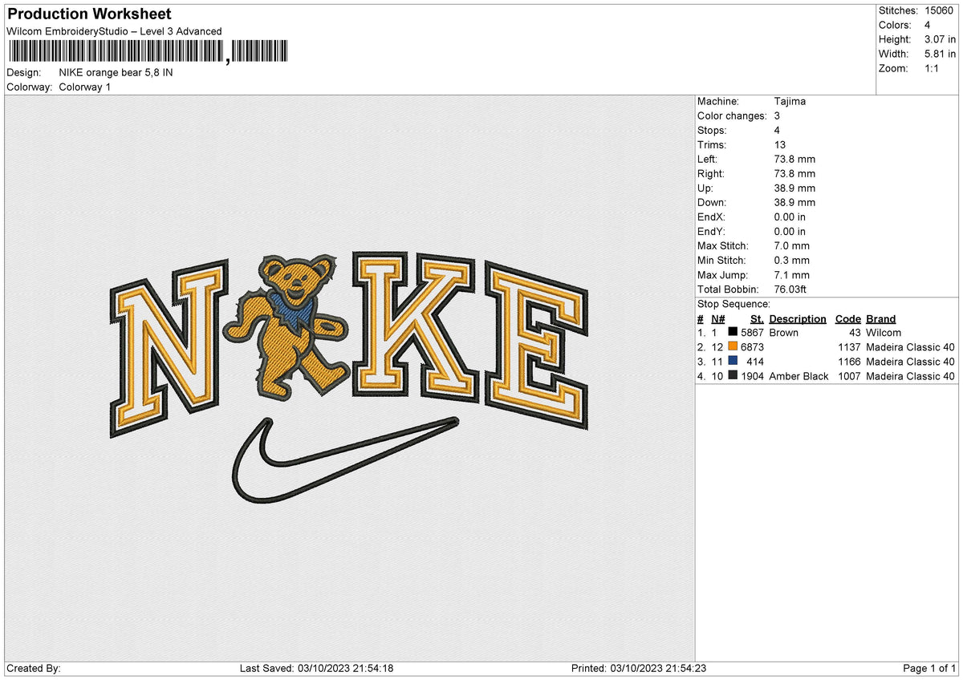Click code 1166 in row 3
The height and width of the screenshot is (680, 963).
848,362
